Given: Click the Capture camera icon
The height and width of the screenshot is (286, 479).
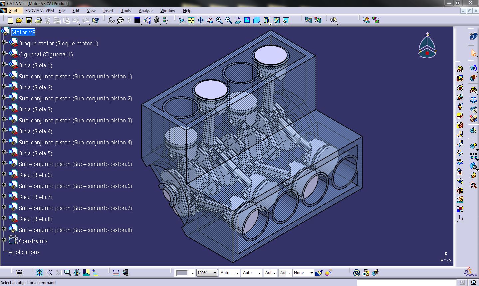Looking at the screenshot, I should [19, 273].
